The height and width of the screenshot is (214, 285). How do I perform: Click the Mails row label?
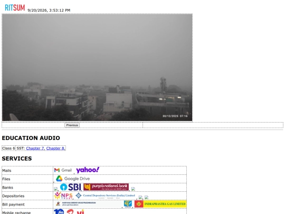pos(7,171)
